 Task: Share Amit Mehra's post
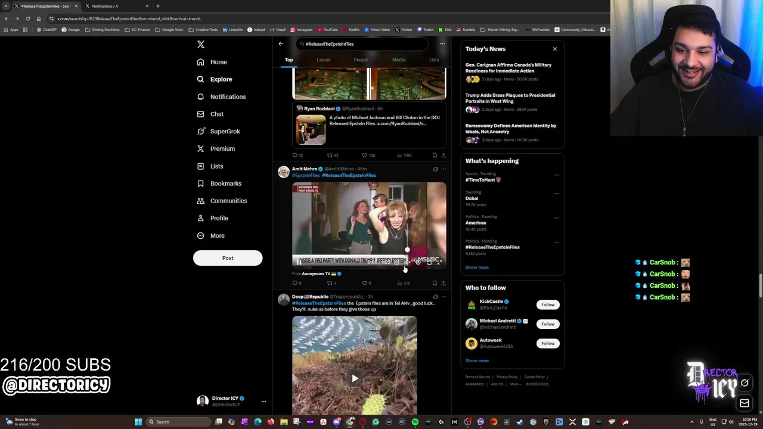443,284
